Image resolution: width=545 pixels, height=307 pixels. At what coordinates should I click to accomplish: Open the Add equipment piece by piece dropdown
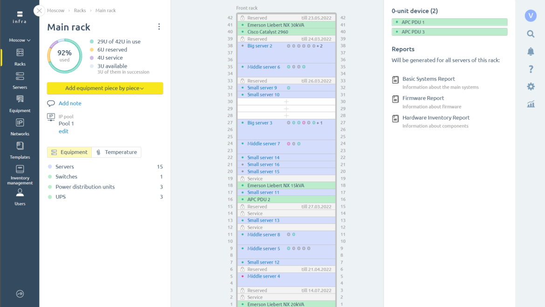pos(105,88)
